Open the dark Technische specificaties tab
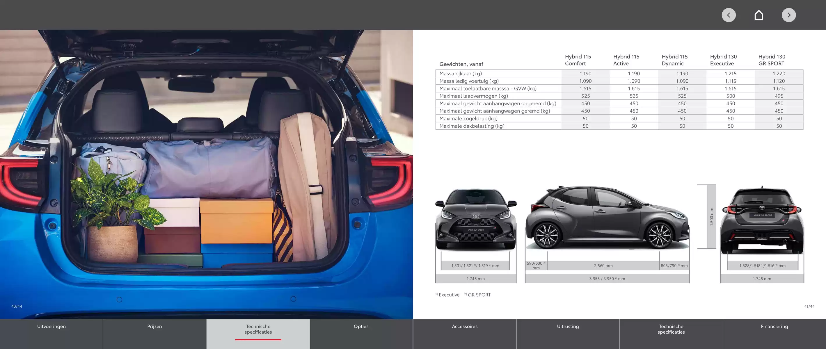Screen dimensions: 826x349 [671, 334]
